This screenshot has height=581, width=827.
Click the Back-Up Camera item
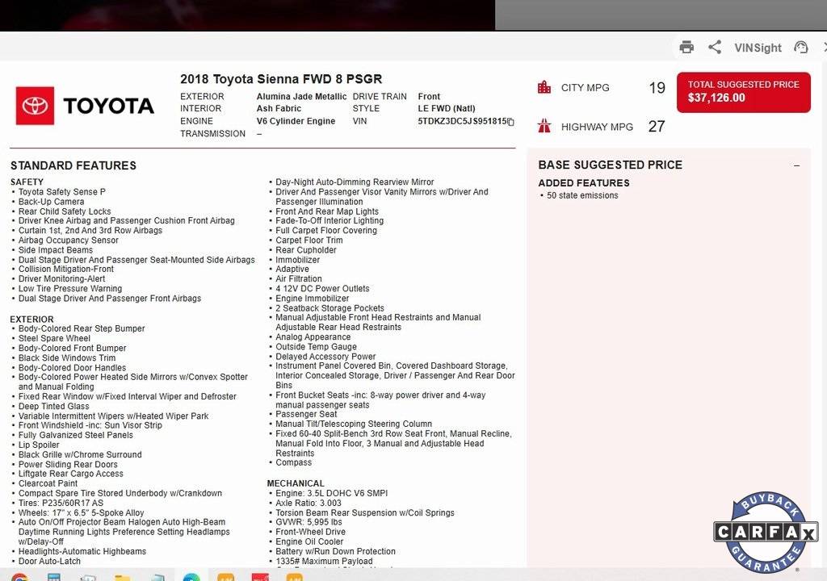[51, 202]
